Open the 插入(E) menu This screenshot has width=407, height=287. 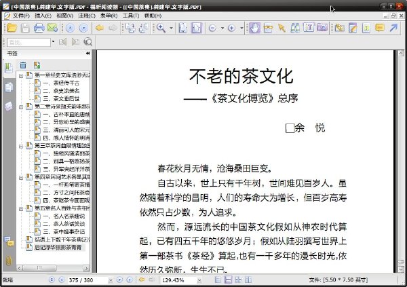[x=43, y=16]
